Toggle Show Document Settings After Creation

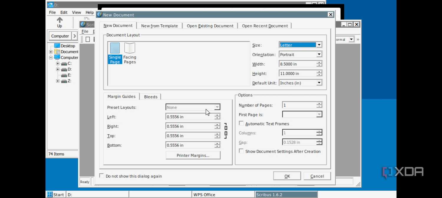pos(241,151)
